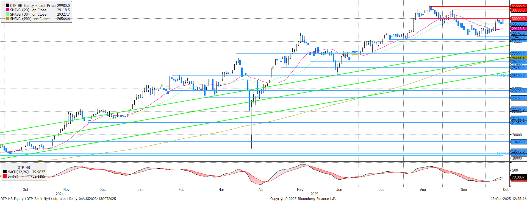The height and width of the screenshot is (201, 527).
Task: Click the black Last Price color swatch
Action: click(7, 5)
